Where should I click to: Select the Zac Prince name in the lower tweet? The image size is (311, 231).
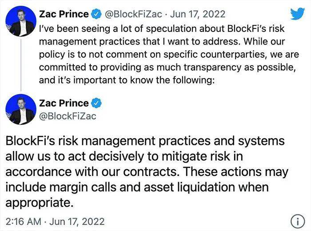point(64,103)
